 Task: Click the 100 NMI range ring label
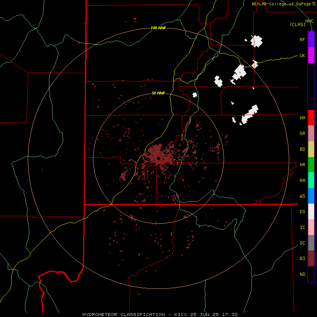click(158, 28)
